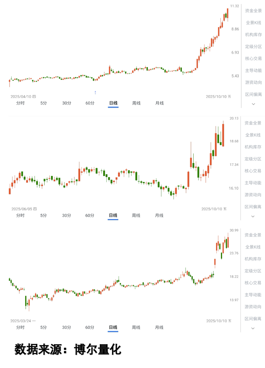
Task: Select the 30分 interval on the second chart
Action: [x=66, y=215]
